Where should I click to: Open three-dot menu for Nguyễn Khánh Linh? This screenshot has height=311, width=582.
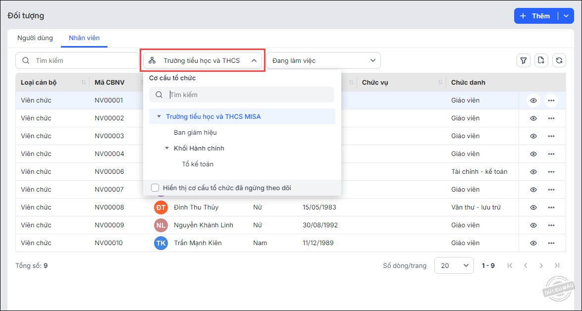(x=551, y=225)
